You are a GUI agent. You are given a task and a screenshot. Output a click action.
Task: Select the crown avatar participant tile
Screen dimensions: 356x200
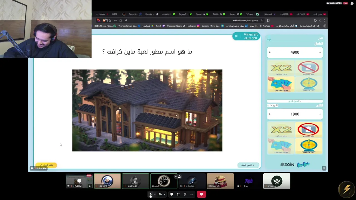[164, 181]
